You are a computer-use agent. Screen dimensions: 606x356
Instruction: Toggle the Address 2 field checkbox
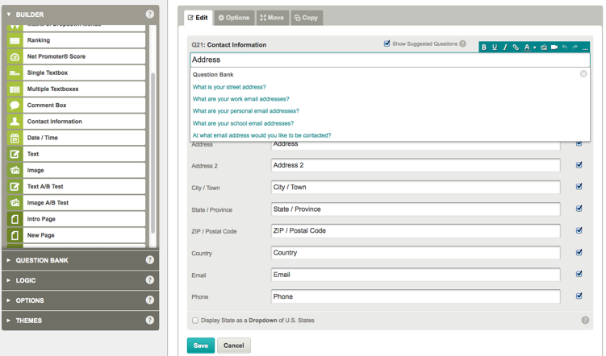pyautogui.click(x=579, y=165)
